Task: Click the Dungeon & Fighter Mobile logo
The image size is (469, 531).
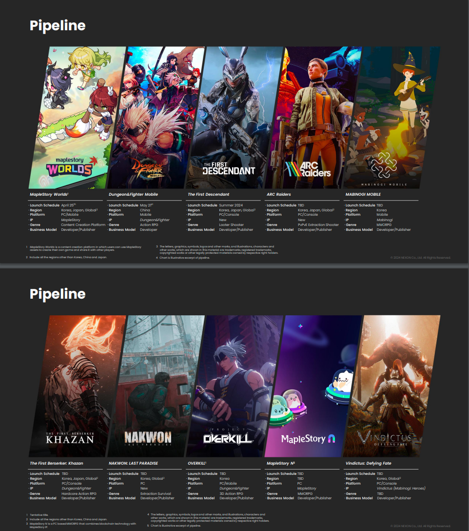Action: click(x=148, y=169)
